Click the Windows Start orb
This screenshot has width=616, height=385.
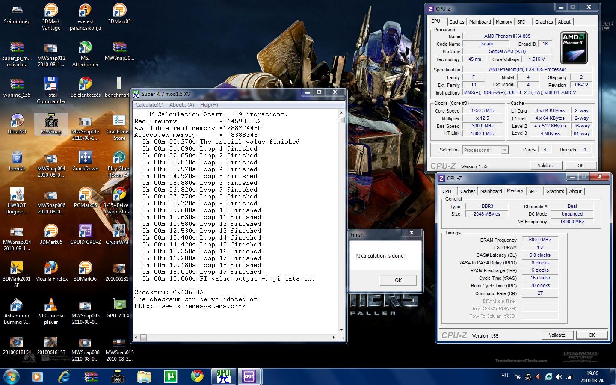pos(12,376)
